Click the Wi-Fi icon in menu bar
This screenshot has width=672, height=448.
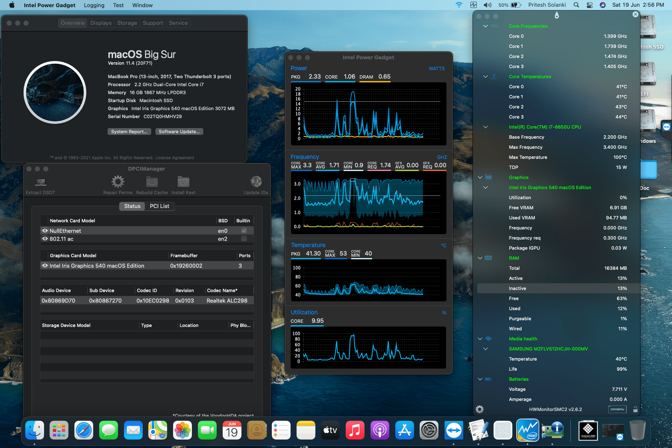click(x=459, y=5)
